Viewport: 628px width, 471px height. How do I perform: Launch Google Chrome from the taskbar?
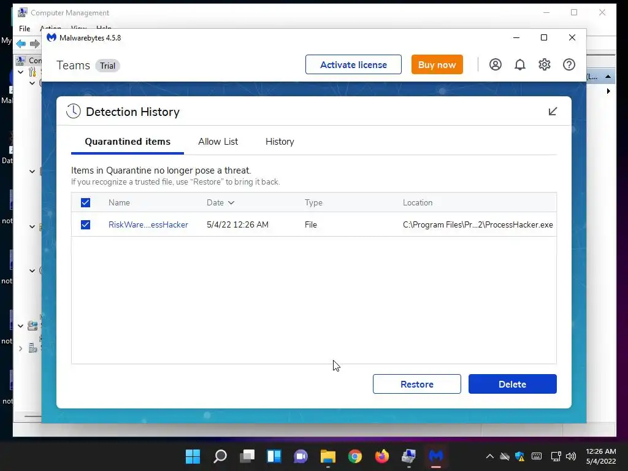tap(355, 456)
